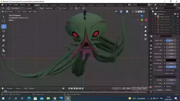Open the Render menu

(16, 5)
